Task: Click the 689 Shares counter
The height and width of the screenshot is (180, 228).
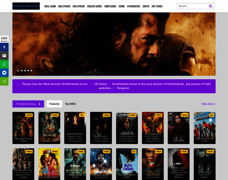Action: point(4,39)
